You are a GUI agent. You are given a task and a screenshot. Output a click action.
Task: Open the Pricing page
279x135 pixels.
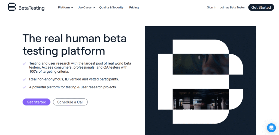(x=134, y=8)
